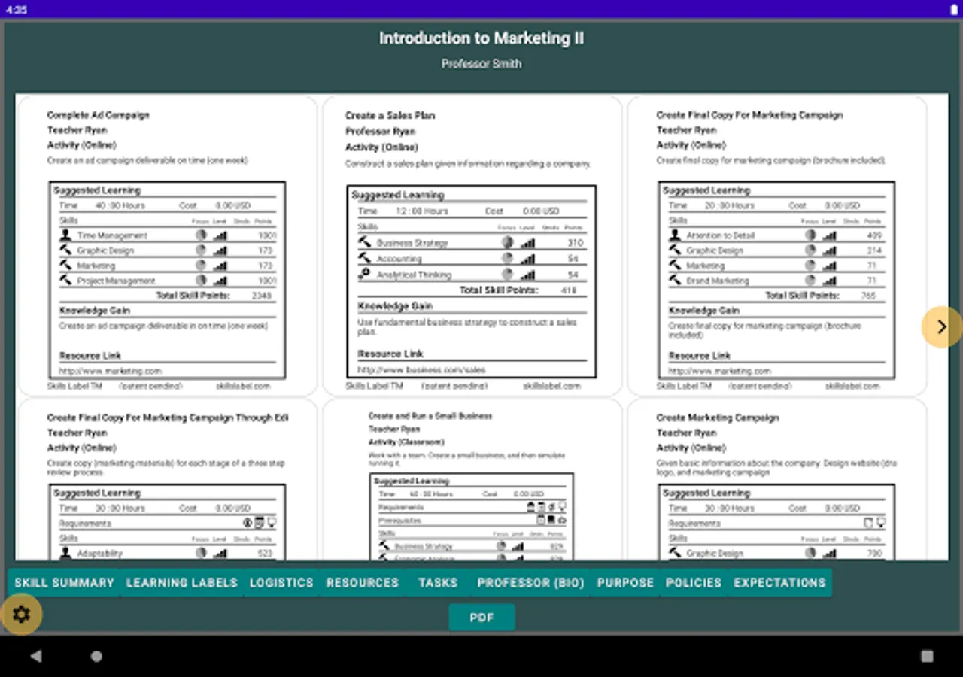Click the settings gear icon bottom left
This screenshot has width=963, height=677.
pos(22,615)
